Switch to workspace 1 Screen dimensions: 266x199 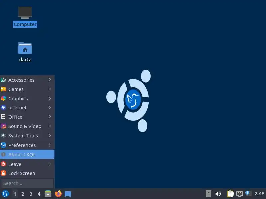pyautogui.click(x=15, y=194)
